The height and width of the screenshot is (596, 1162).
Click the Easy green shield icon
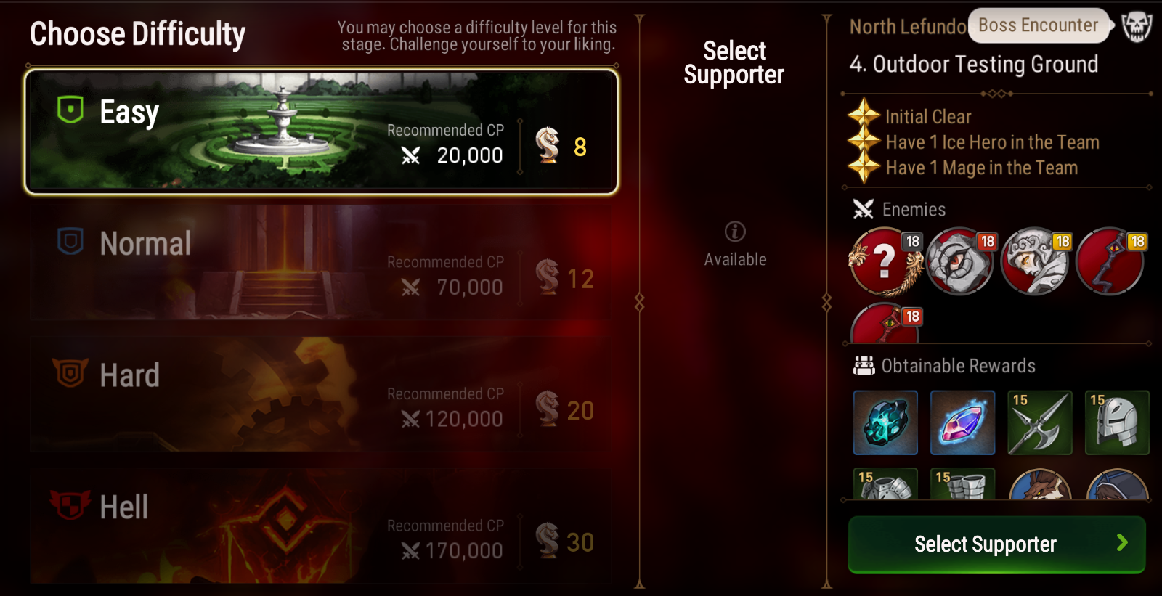coord(70,110)
